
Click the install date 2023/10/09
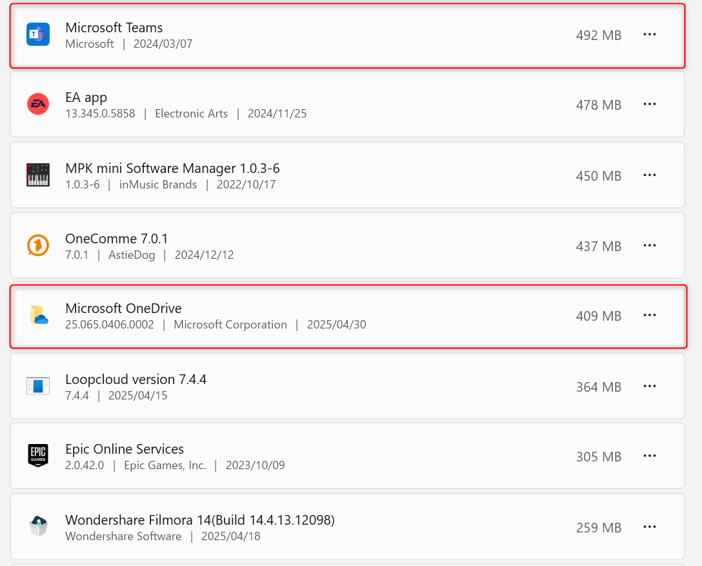click(x=256, y=465)
